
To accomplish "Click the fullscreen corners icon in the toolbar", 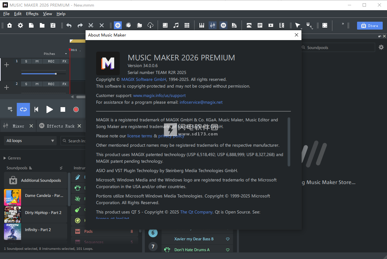I will click(x=325, y=25).
